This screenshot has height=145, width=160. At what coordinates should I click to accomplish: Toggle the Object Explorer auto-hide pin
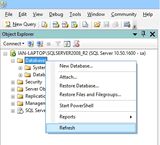click(x=143, y=34)
